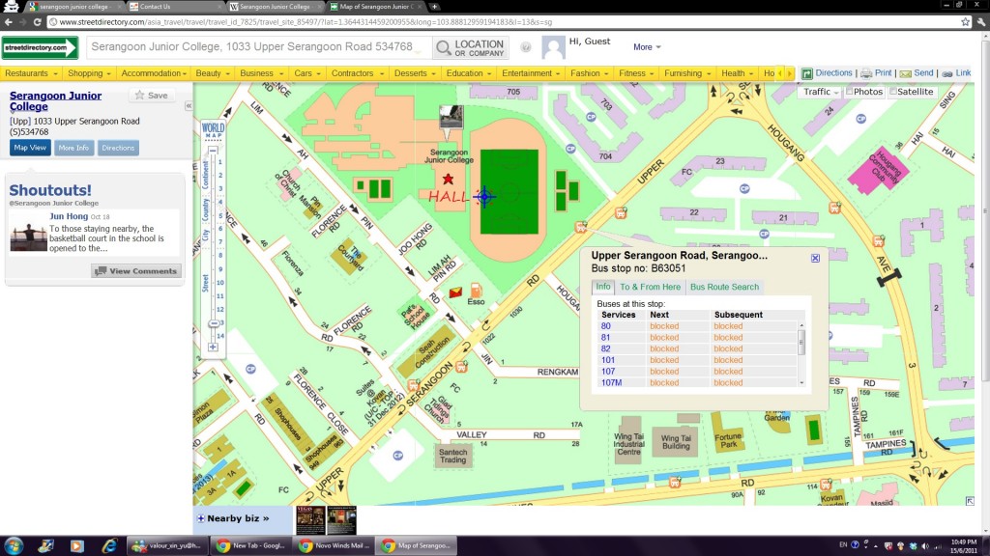
Task: Click the Location or Company search button
Action: 471,47
